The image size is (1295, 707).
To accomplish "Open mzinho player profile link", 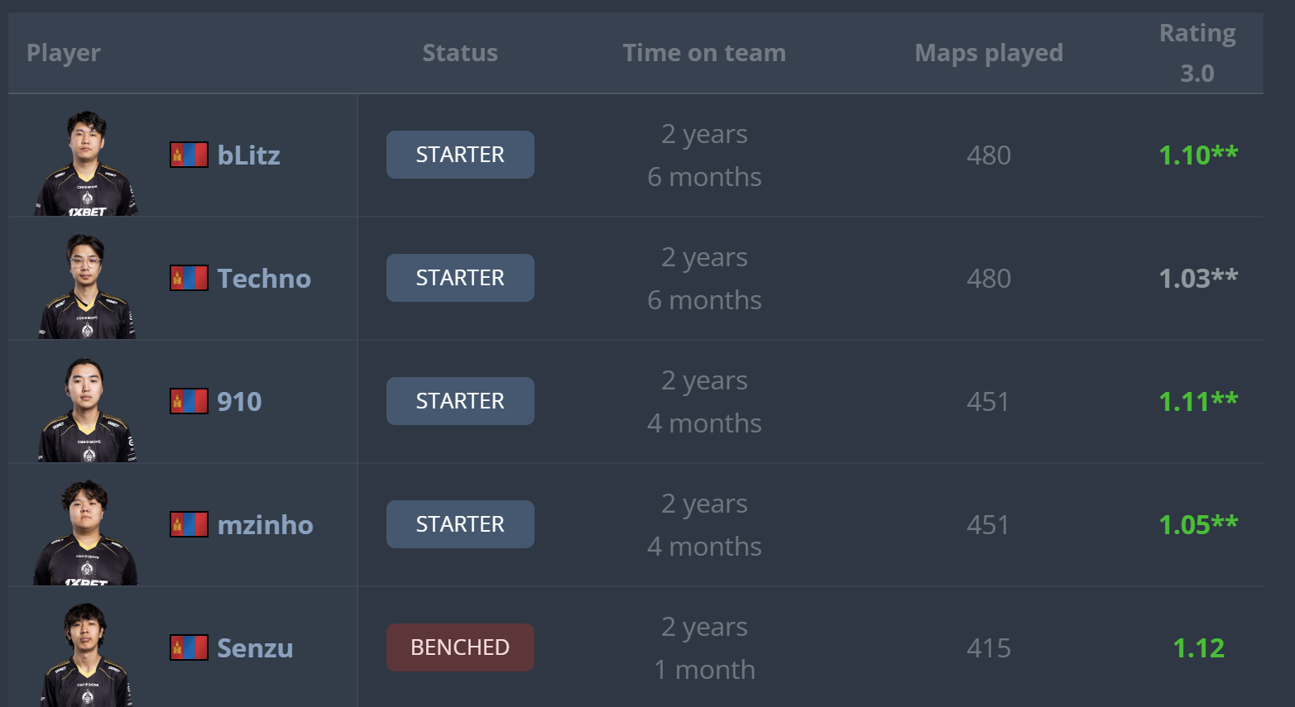I will (265, 524).
